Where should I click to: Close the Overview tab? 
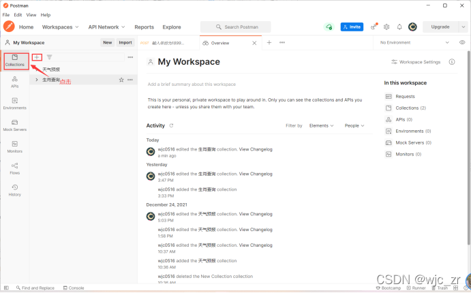point(254,43)
